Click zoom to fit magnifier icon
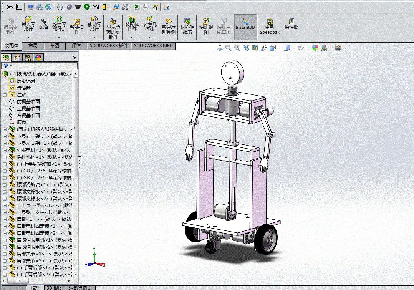The width and height of the screenshot is (414, 290). [229, 48]
